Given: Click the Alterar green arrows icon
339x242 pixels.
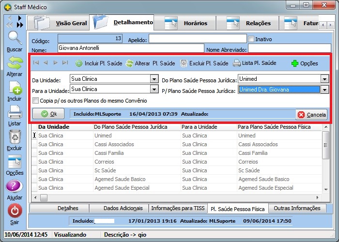Looking at the screenshot, I should 15,63.
